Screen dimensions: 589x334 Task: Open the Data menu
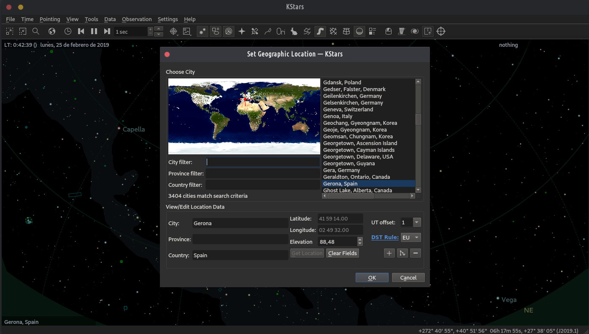tap(110, 19)
